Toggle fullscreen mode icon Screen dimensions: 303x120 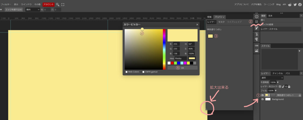[x=63, y=5]
